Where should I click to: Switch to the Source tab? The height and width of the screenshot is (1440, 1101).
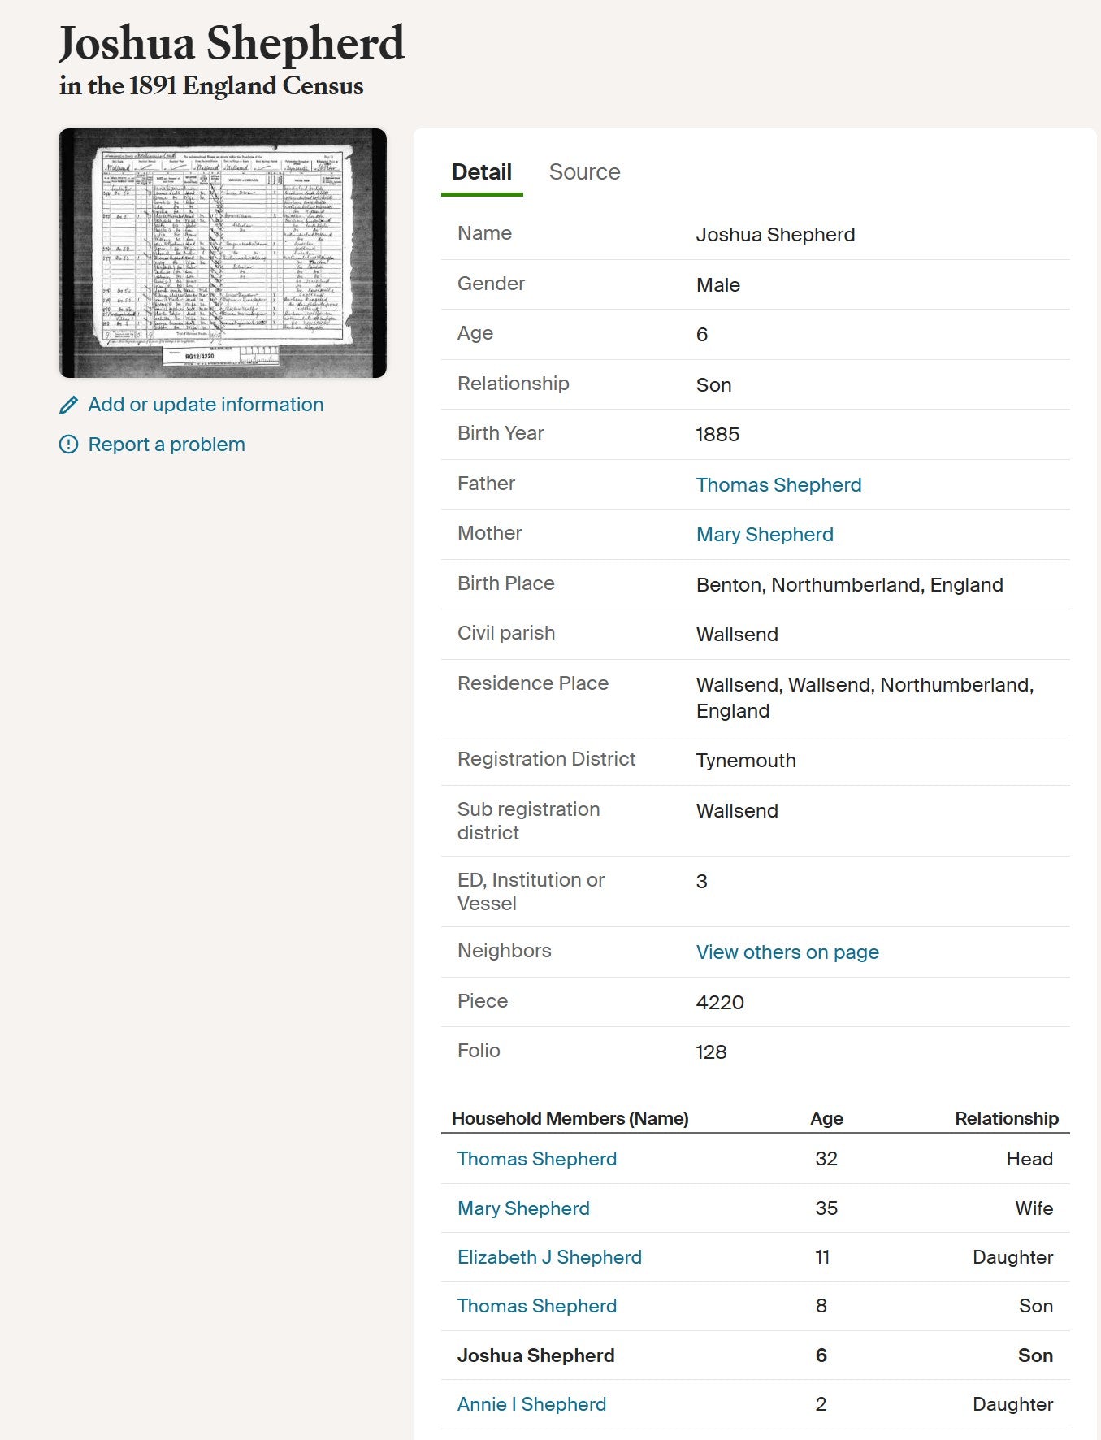click(584, 172)
